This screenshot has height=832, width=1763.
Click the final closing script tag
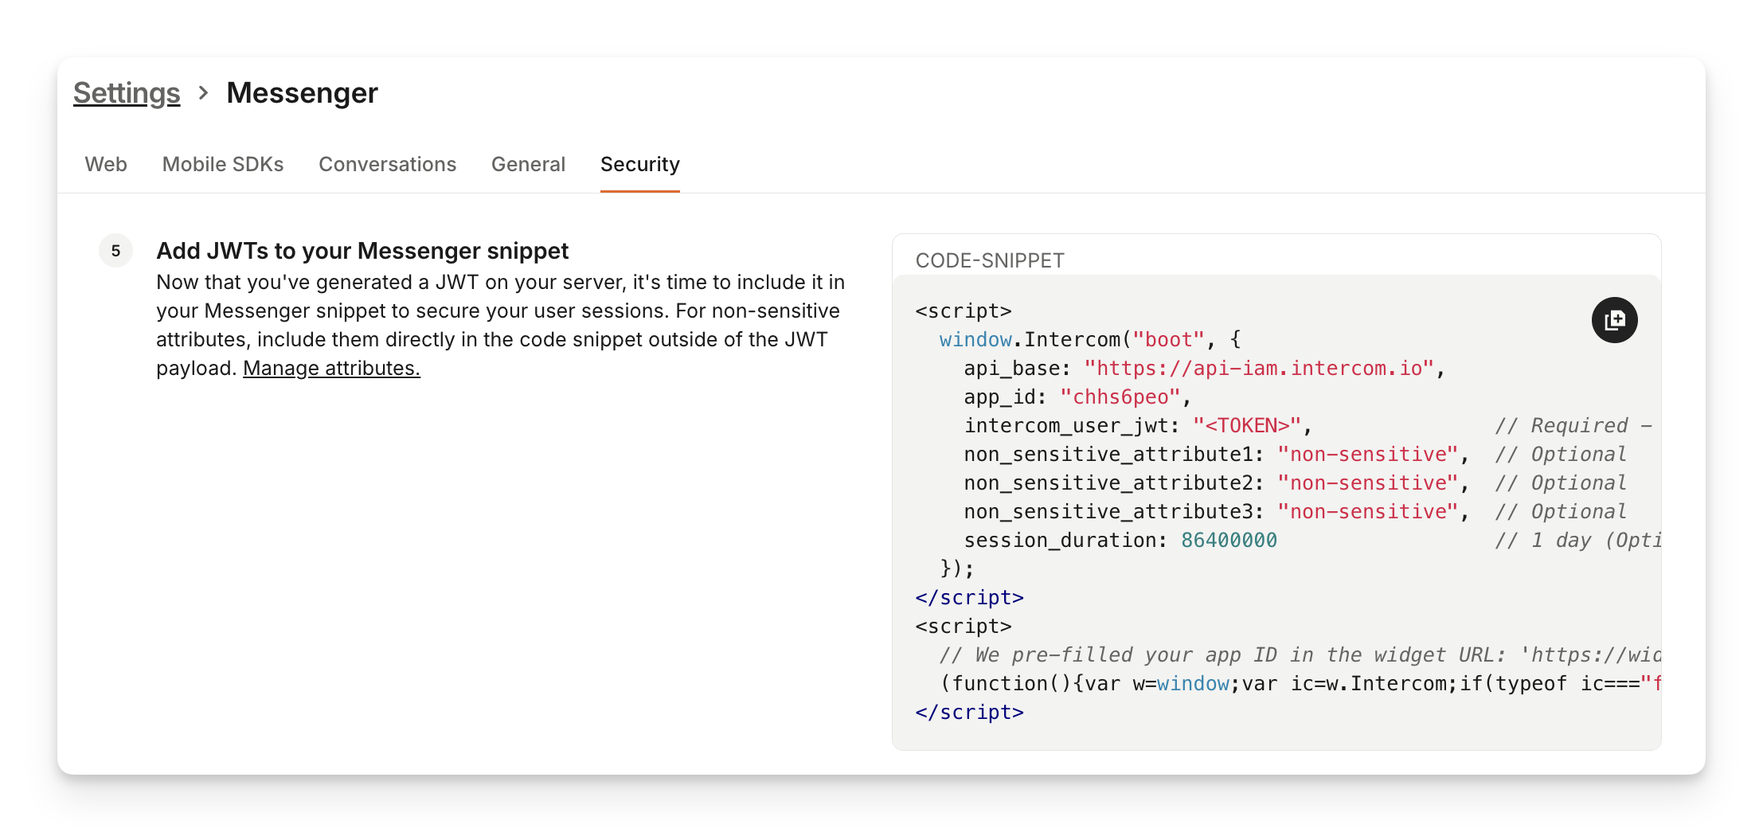coord(969,713)
